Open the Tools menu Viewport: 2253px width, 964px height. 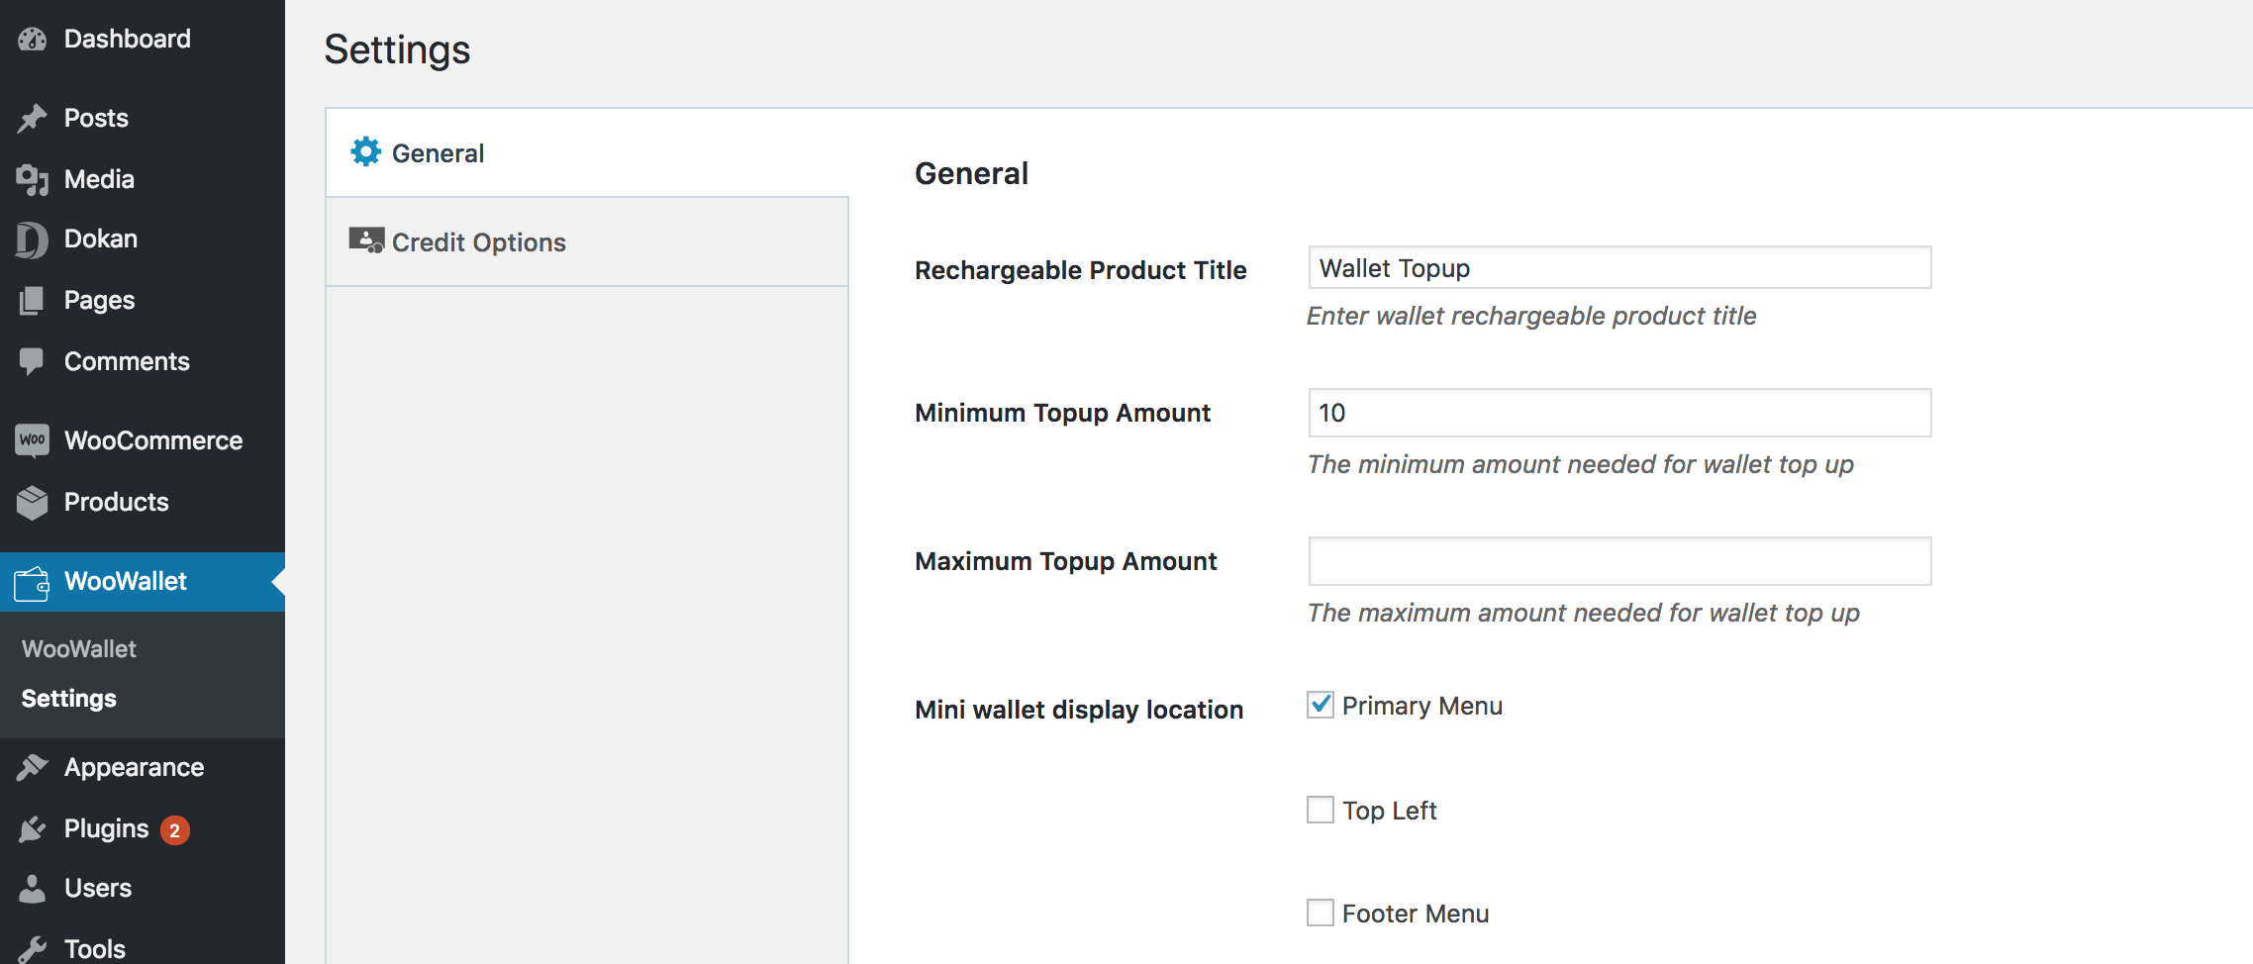click(x=143, y=947)
